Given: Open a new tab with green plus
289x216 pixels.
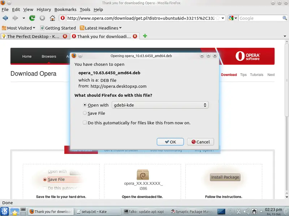Looking at the screenshot, I should (x=145, y=36).
